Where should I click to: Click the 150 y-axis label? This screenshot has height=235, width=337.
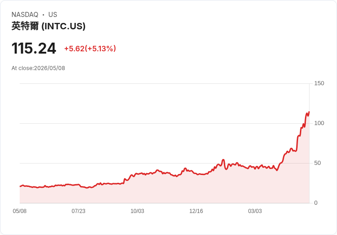tap(319, 83)
